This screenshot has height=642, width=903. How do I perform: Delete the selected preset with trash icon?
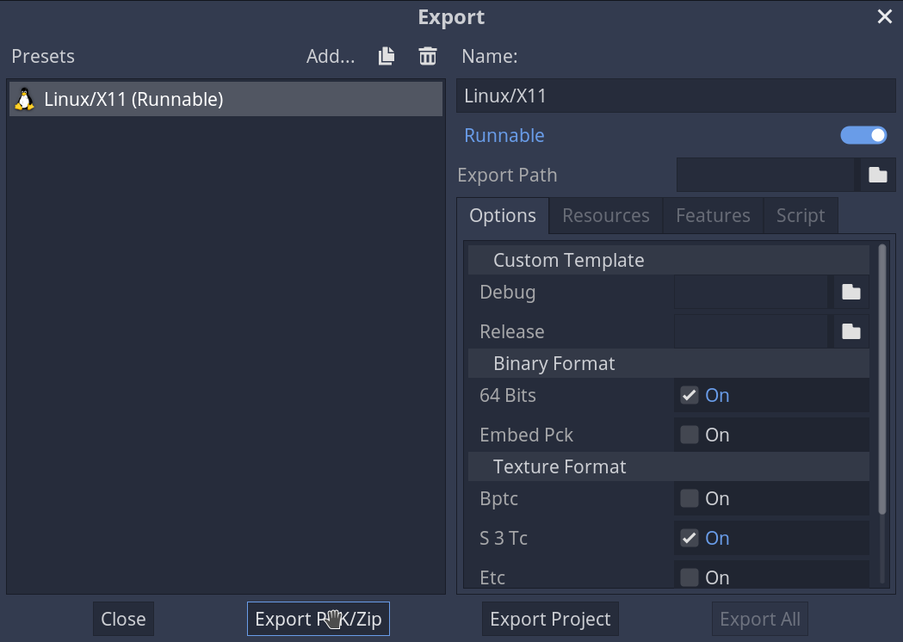427,56
